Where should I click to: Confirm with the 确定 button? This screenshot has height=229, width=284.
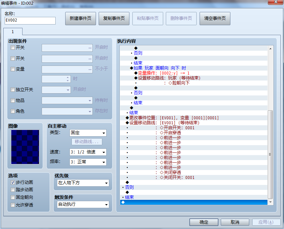pos(204,222)
